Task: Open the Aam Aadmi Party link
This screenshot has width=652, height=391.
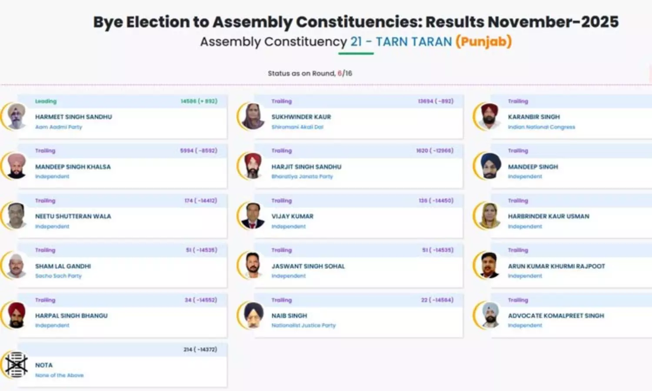Action: coord(59,127)
